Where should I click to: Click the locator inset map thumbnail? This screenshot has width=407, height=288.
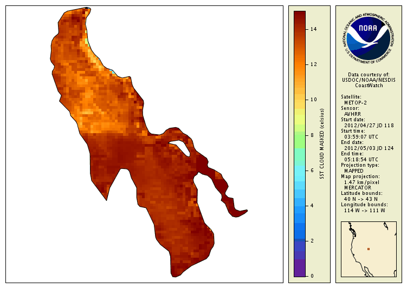[369, 249]
